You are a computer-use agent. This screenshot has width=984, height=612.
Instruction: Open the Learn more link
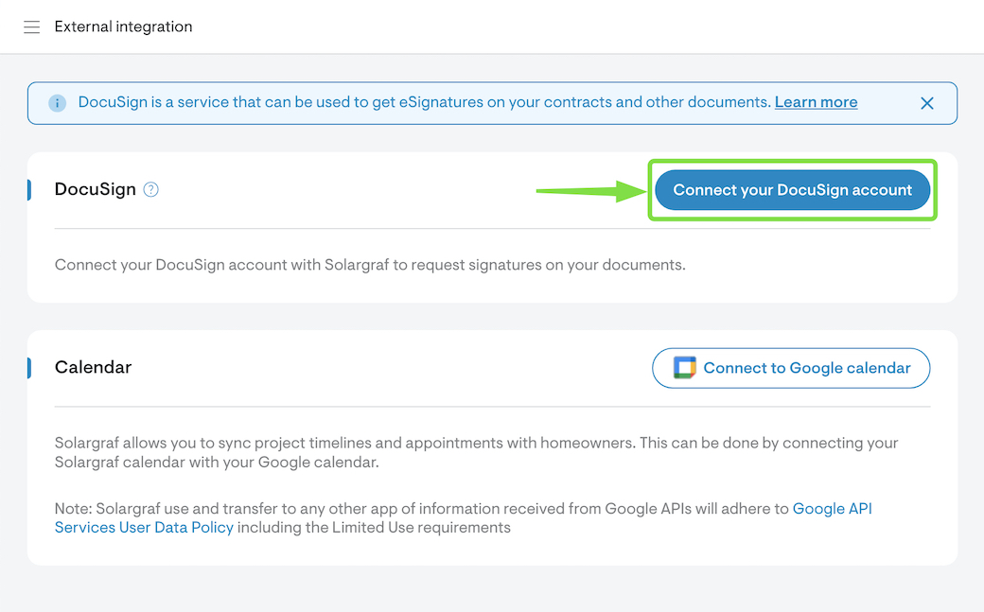[x=816, y=101]
